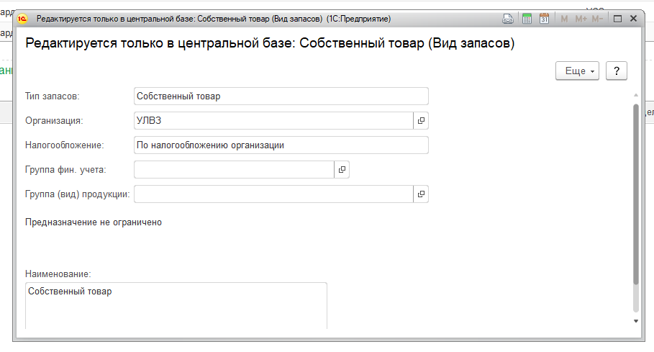The image size is (654, 352).
Task: Click the Налогообложение field
Action: click(x=281, y=145)
